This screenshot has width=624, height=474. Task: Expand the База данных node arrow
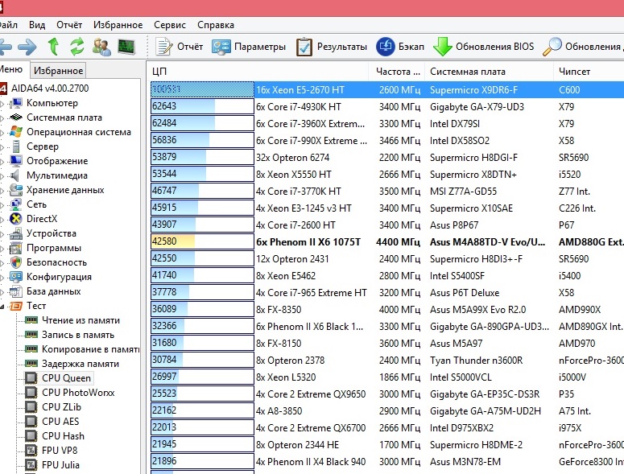tap(2, 292)
